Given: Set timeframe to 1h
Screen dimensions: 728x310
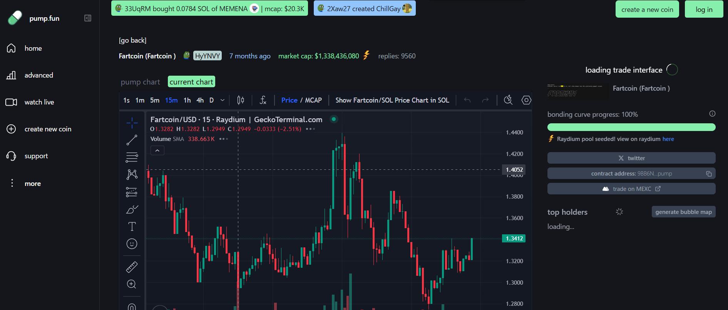Looking at the screenshot, I should point(187,100).
